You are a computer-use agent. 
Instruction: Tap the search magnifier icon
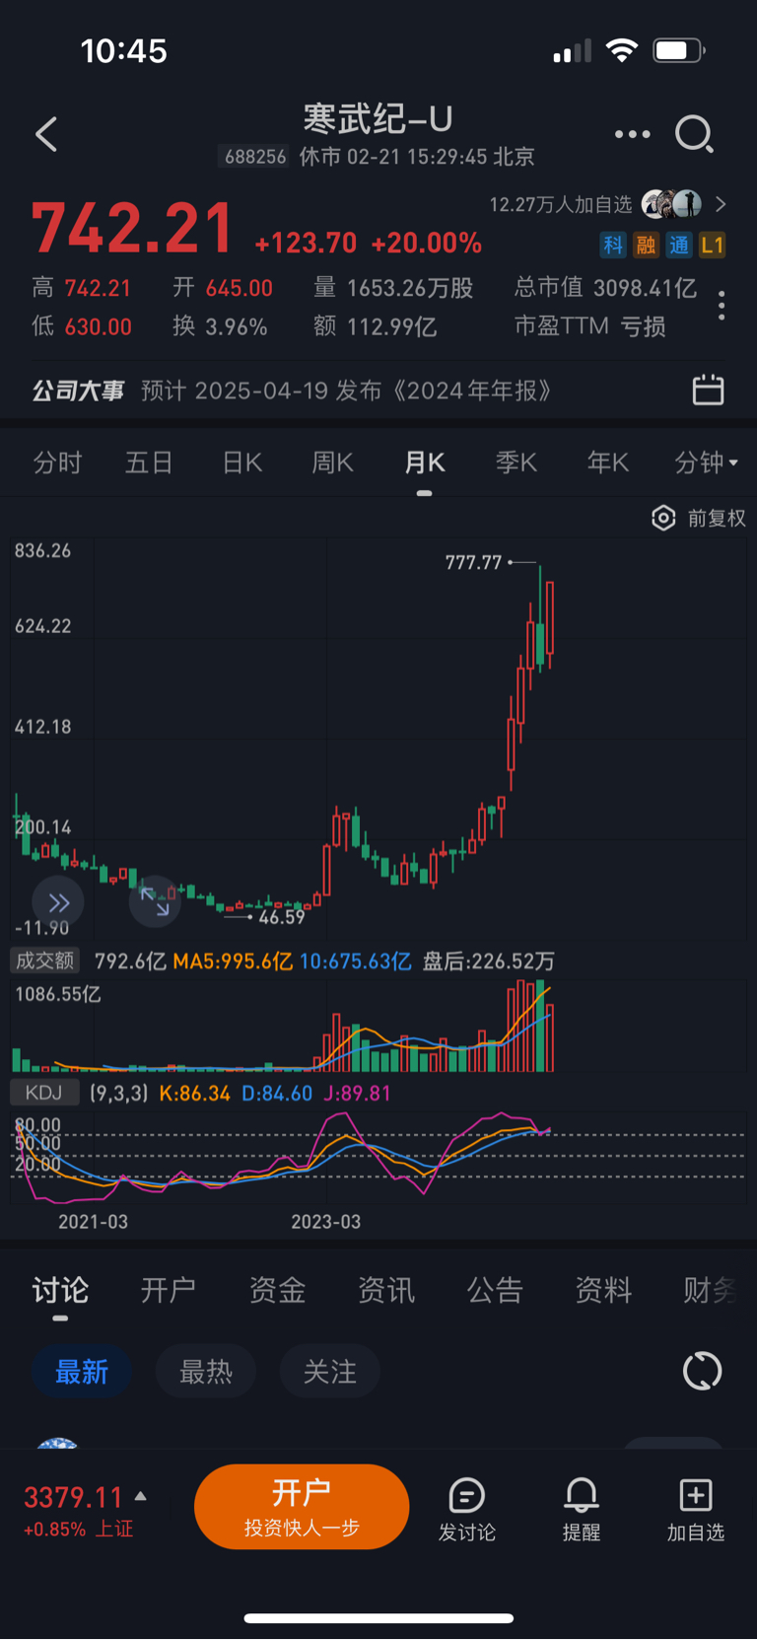coord(694,134)
